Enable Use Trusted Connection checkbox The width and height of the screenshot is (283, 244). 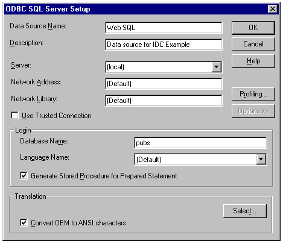(14, 116)
